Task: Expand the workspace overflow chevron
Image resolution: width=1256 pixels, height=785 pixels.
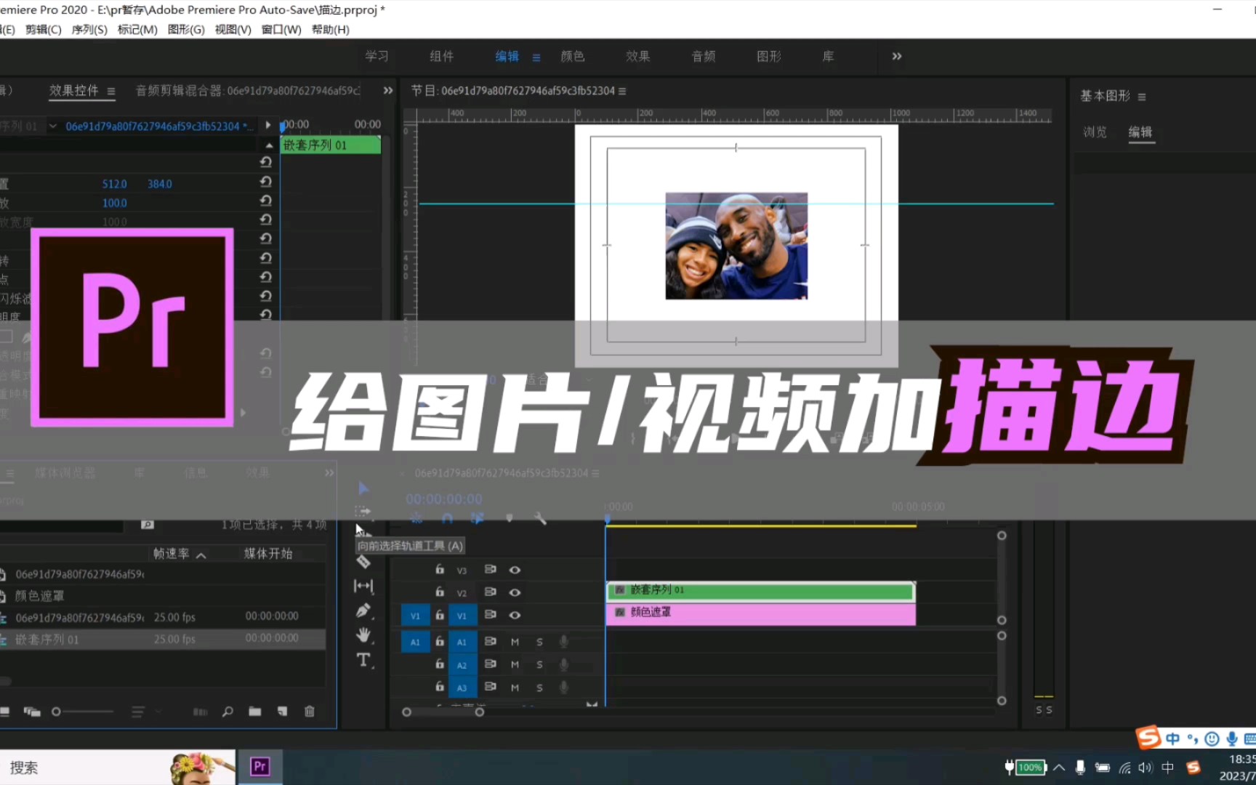Action: click(896, 56)
